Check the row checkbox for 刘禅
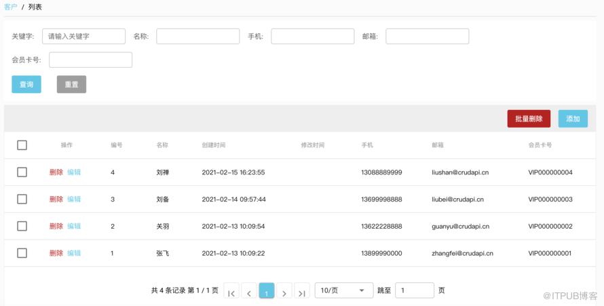604x306 pixels. point(22,172)
